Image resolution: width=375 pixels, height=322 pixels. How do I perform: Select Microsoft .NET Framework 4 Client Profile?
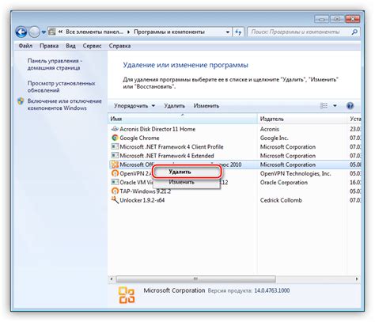tap(235, 147)
